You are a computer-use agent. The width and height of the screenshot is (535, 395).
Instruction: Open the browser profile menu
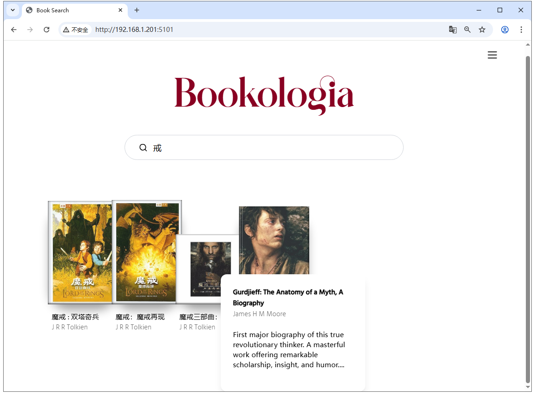[x=505, y=30]
